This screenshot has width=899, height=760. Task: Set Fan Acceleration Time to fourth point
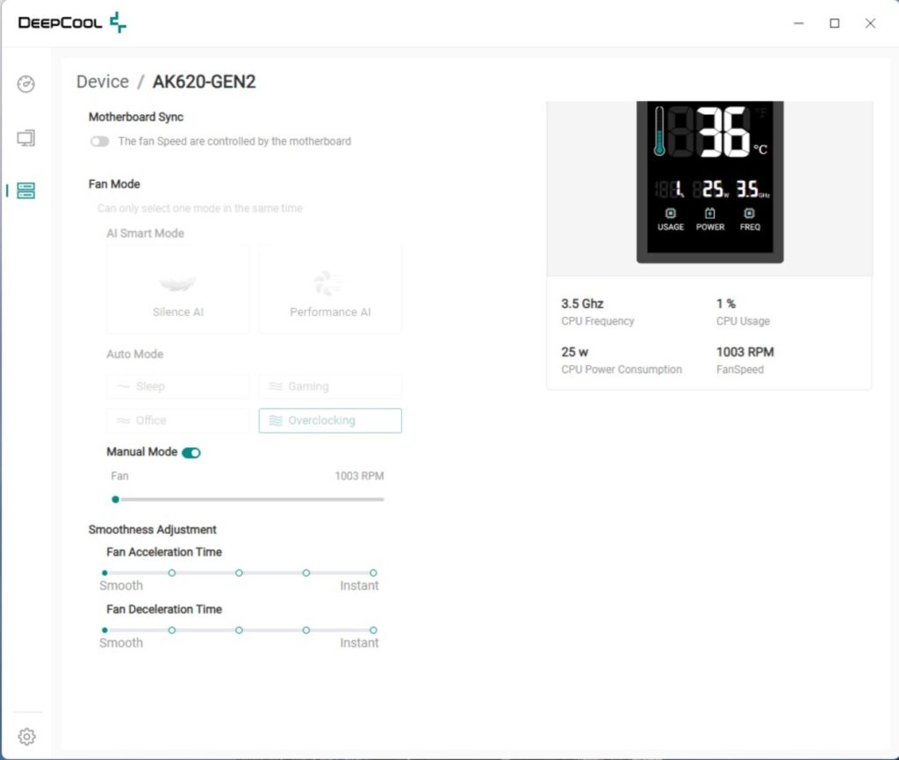tap(306, 573)
